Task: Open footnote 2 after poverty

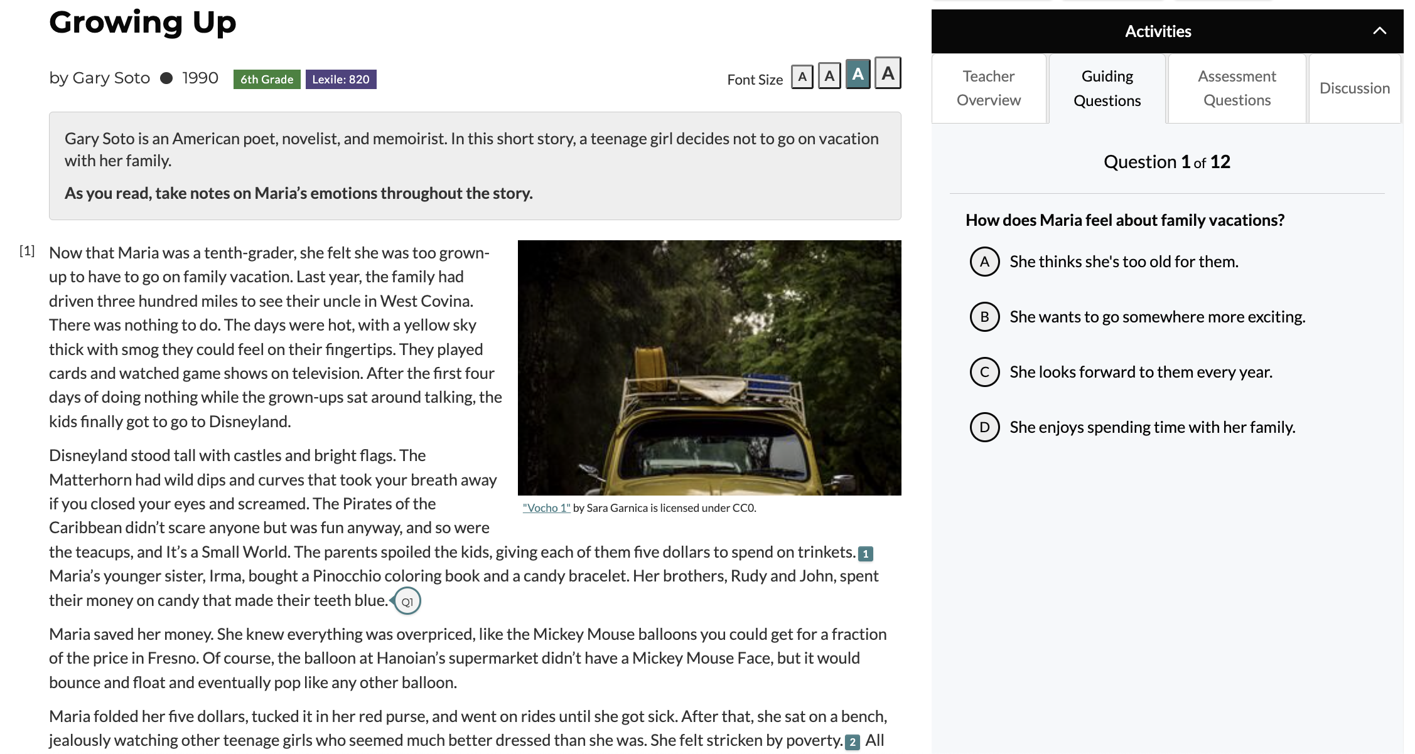Action: [x=853, y=742]
